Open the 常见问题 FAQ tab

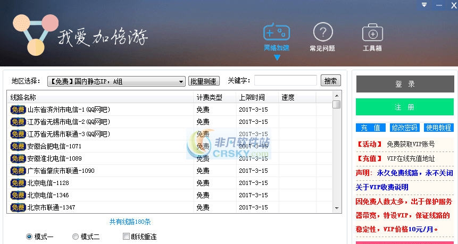[322, 37]
